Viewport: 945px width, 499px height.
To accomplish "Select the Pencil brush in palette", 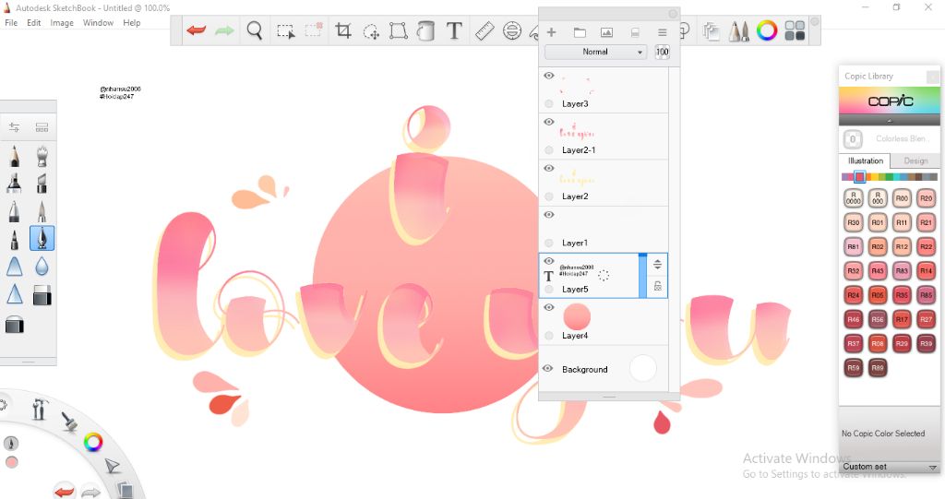I will click(15, 156).
